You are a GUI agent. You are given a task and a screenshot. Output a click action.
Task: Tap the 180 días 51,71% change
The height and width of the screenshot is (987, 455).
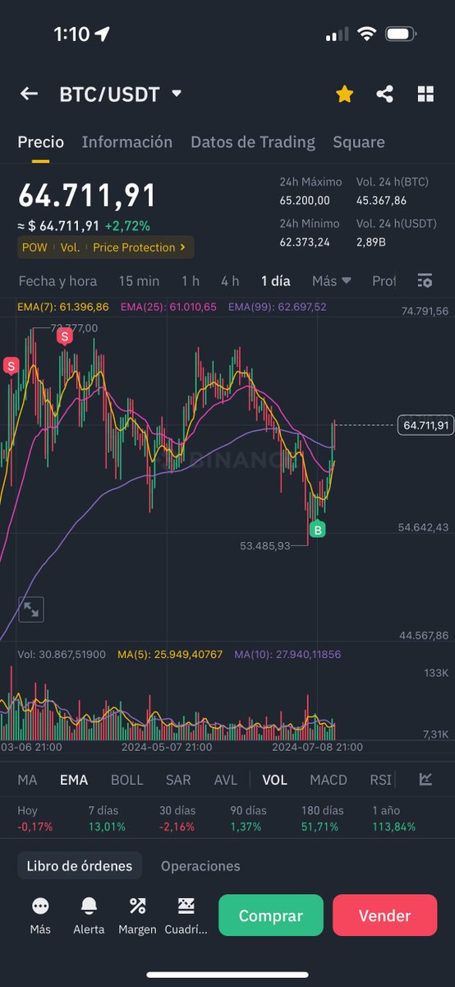[322, 818]
